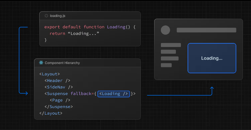The width and height of the screenshot is (251, 130).
Task: Click the <Page /> line
Action: 60,100
